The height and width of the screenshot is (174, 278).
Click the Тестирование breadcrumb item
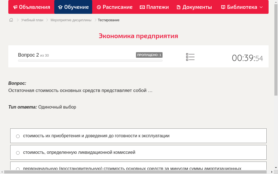point(109,20)
